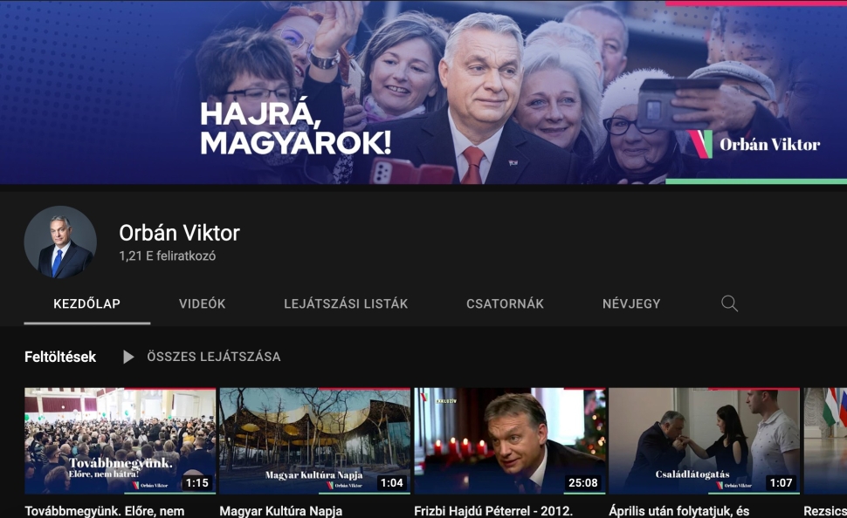Open the Névjegy tab
This screenshot has height=518, width=847.
(631, 303)
